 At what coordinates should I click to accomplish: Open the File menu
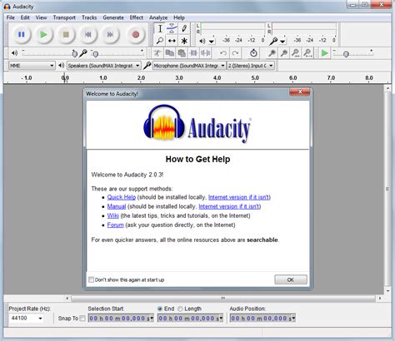click(11, 17)
